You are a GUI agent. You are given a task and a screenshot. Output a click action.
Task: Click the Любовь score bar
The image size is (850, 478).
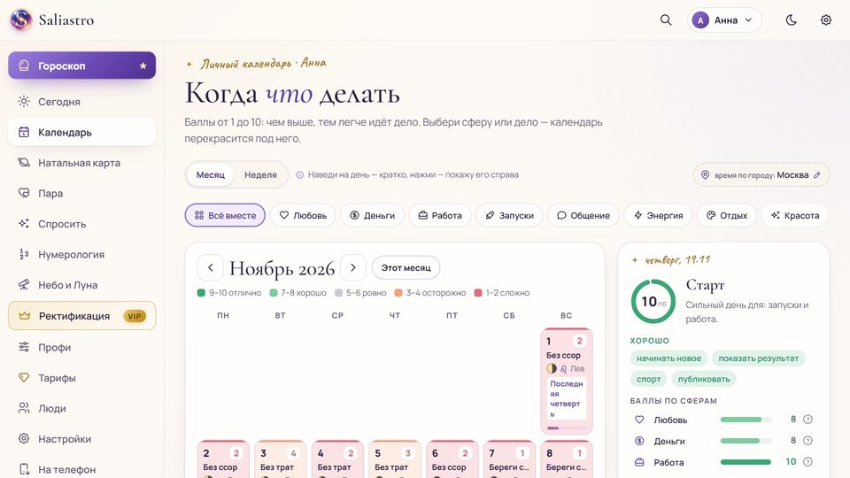(746, 420)
